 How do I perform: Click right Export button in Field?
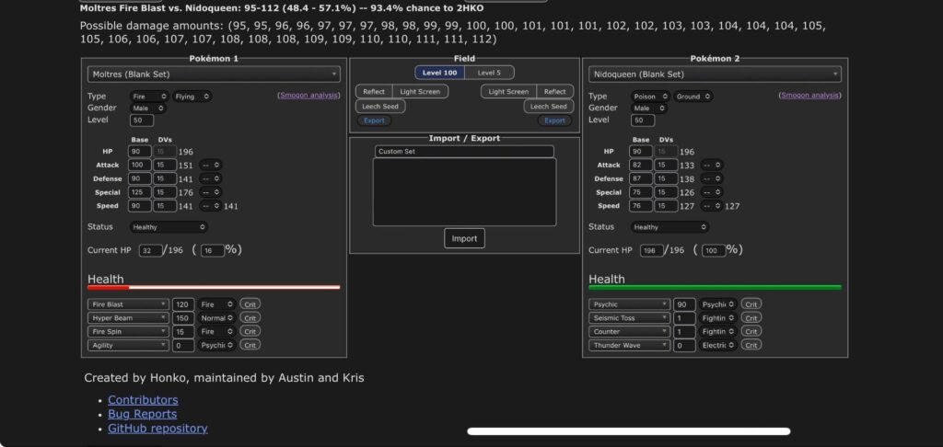[x=554, y=120]
